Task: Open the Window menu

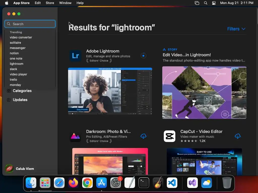Action: click(65, 3)
